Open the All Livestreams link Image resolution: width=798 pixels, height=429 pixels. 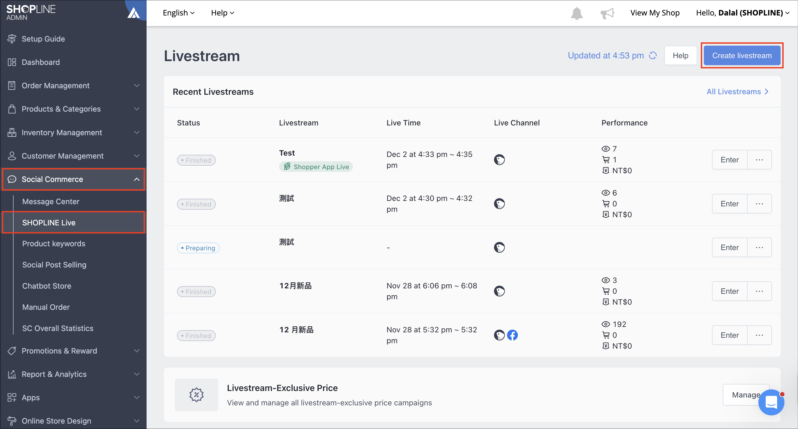coord(737,92)
